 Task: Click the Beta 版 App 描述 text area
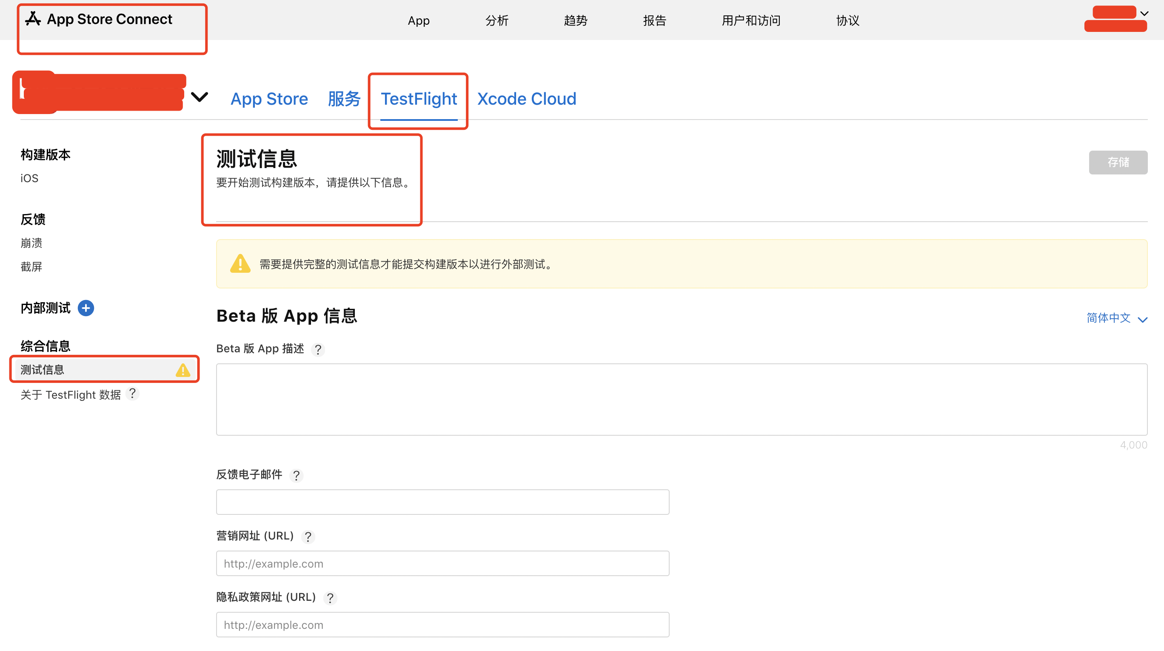[681, 400]
